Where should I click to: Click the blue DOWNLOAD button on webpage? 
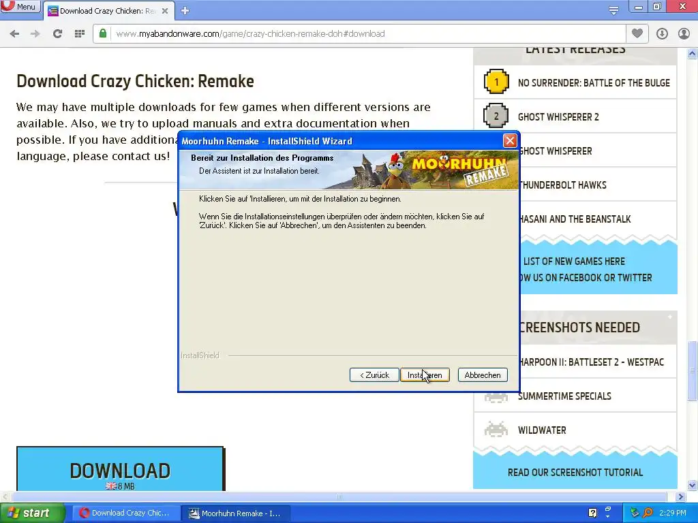pyautogui.click(x=120, y=469)
